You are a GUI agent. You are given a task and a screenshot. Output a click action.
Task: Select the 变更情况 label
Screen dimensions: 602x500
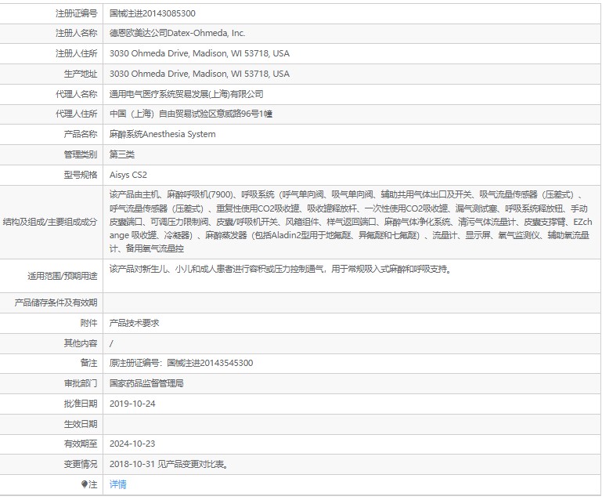click(81, 464)
